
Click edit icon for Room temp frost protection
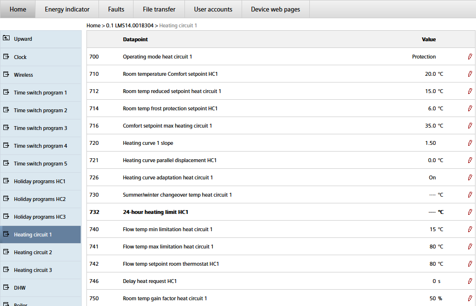tap(470, 108)
